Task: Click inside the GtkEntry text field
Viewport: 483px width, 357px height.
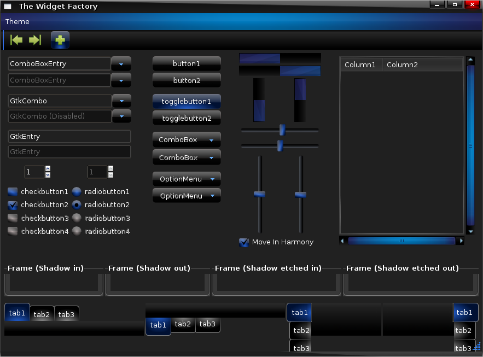Action: click(x=69, y=136)
